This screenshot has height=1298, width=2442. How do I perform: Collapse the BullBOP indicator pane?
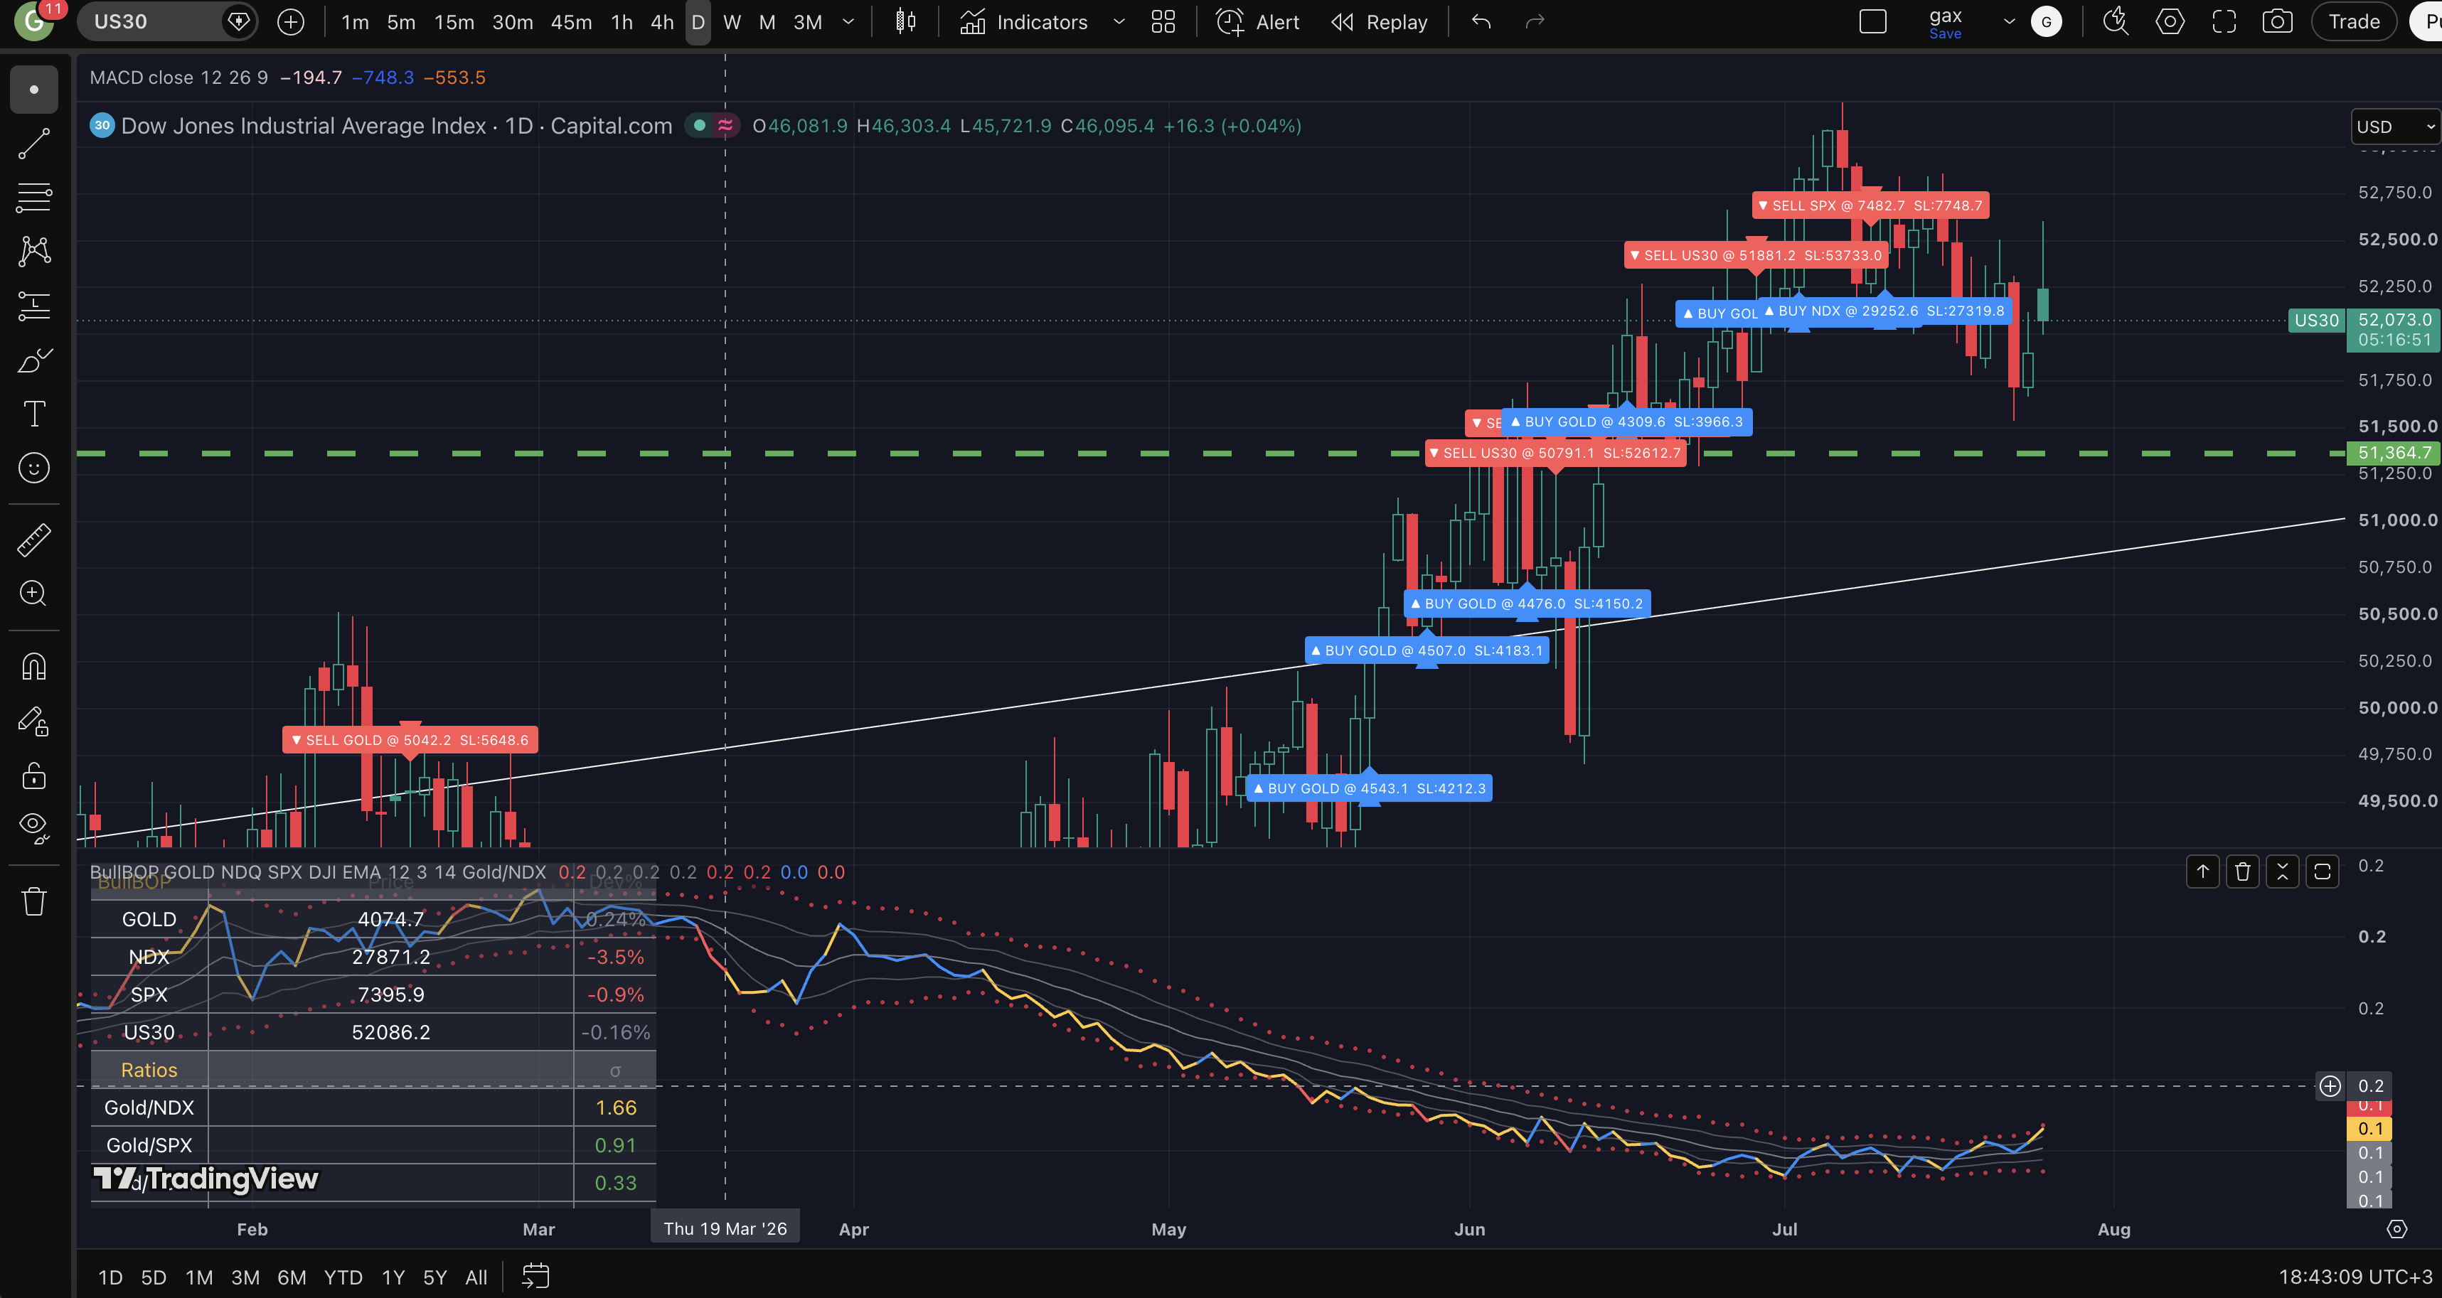coord(2283,871)
